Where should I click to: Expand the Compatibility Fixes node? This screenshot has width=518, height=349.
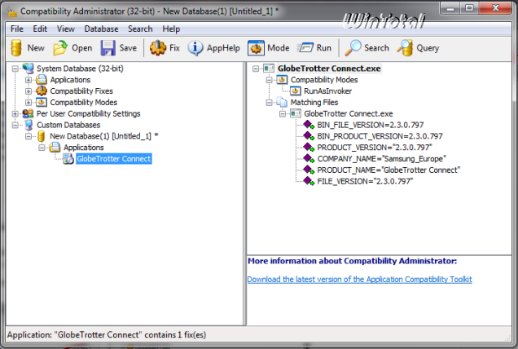[x=29, y=91]
